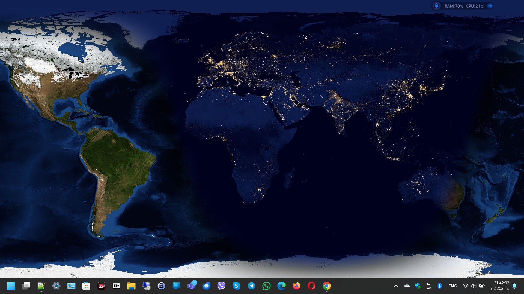Open Skype from the taskbar

click(x=236, y=286)
